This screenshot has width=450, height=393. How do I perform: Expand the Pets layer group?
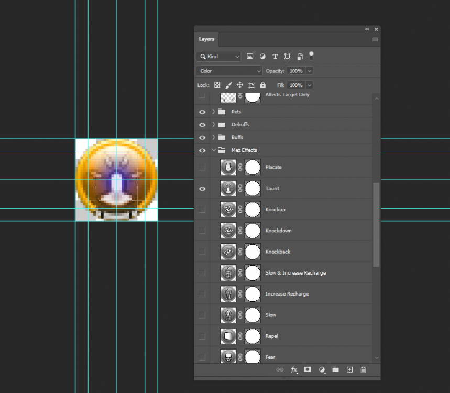214,112
